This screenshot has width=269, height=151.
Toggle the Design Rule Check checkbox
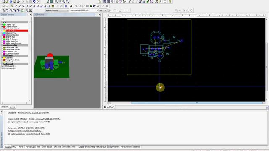2,60
